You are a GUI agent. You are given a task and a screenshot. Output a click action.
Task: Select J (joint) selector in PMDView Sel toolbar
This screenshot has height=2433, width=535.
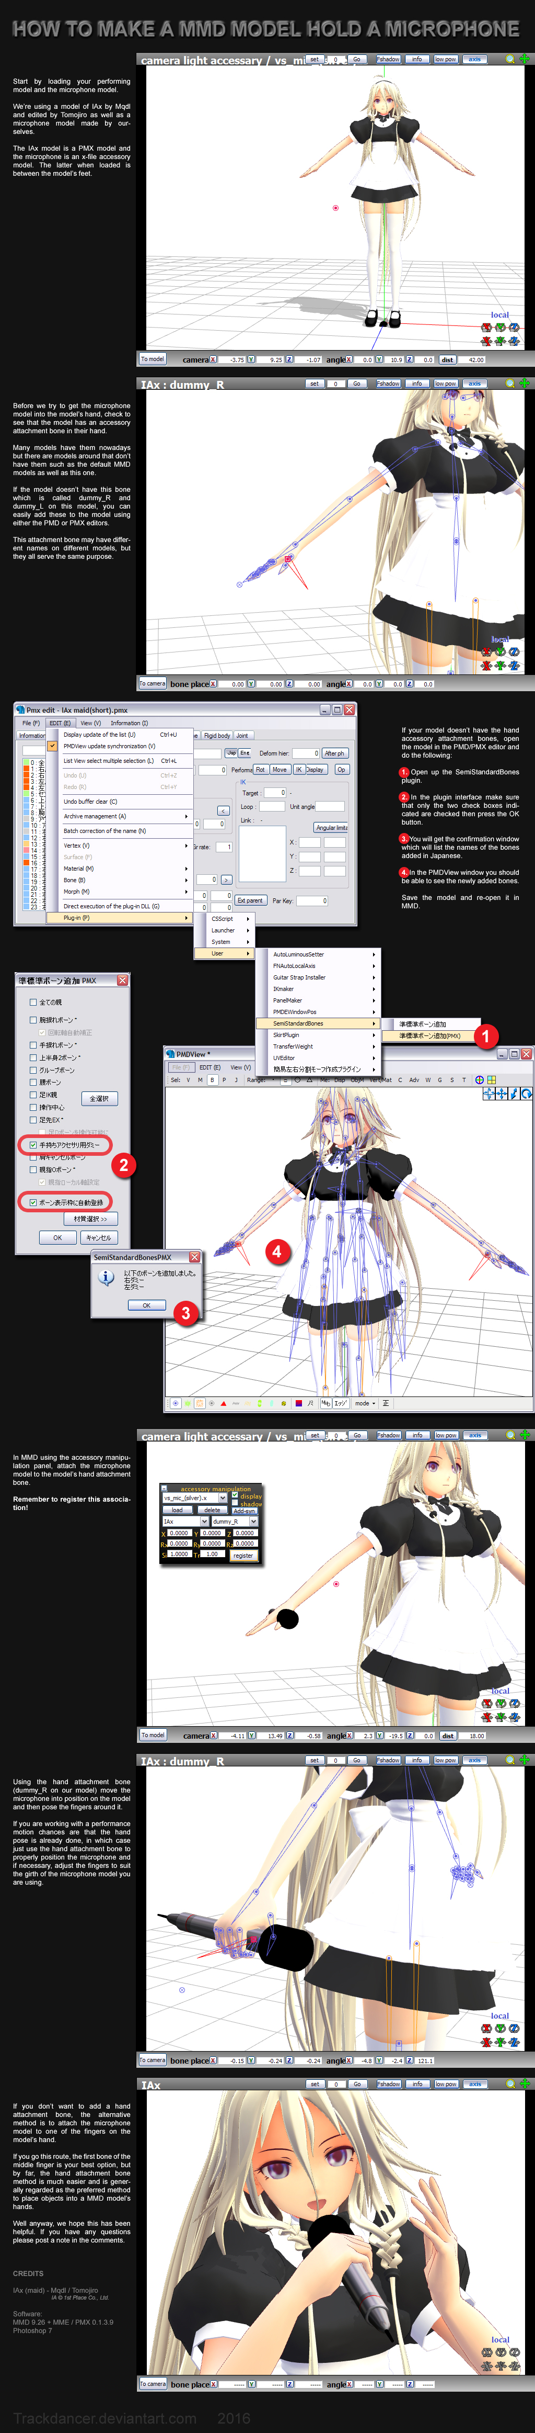236,1079
